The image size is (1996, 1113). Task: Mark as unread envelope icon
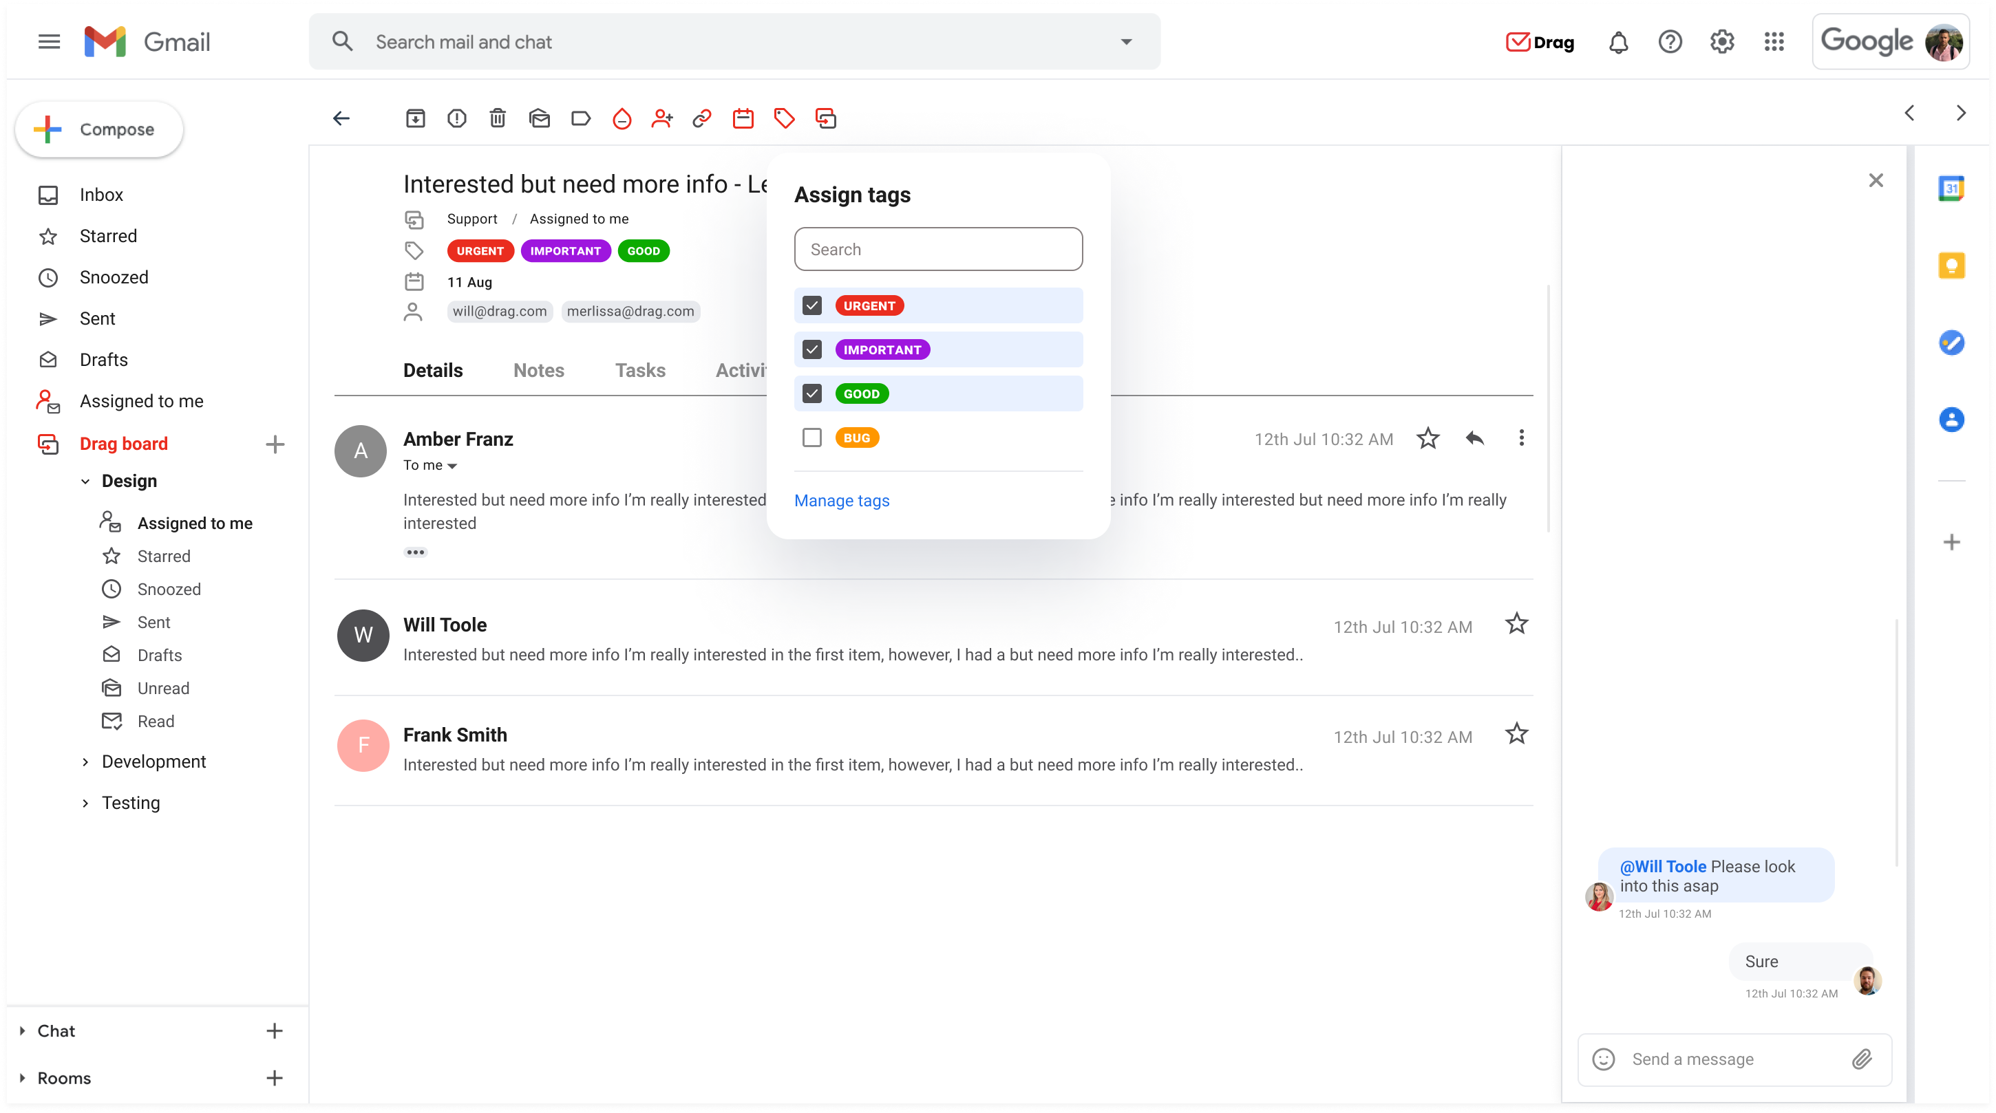pos(540,118)
